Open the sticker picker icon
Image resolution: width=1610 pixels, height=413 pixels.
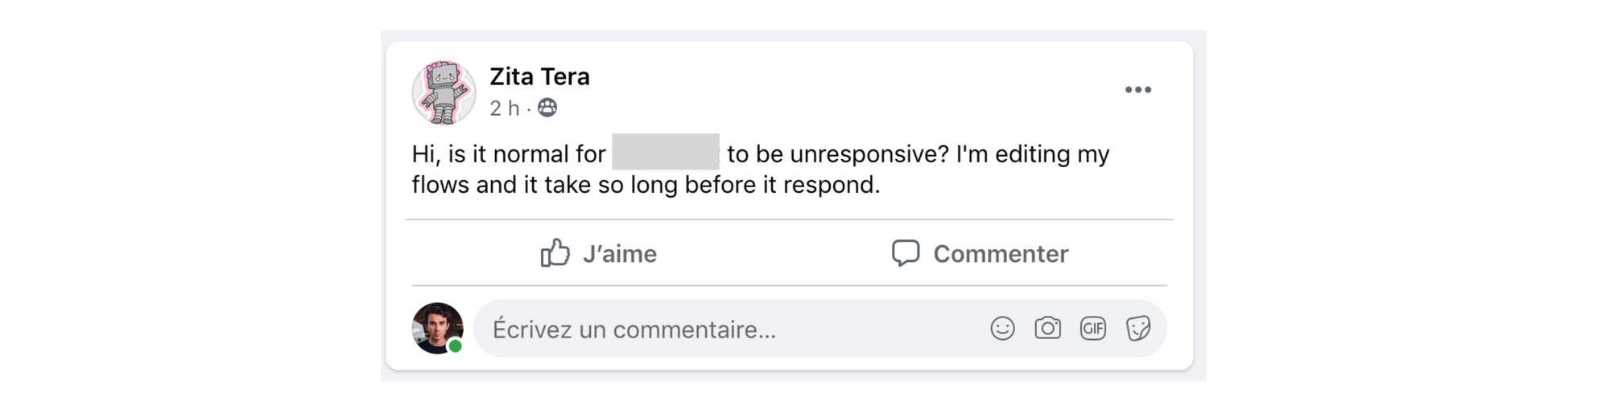coord(1138,329)
